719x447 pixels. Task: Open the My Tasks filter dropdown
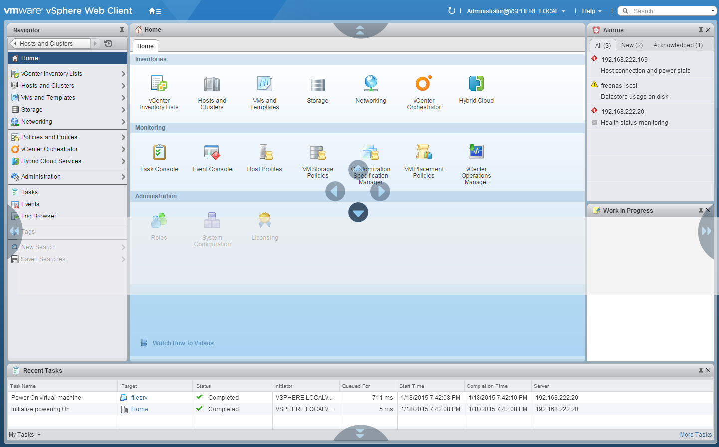(25, 435)
